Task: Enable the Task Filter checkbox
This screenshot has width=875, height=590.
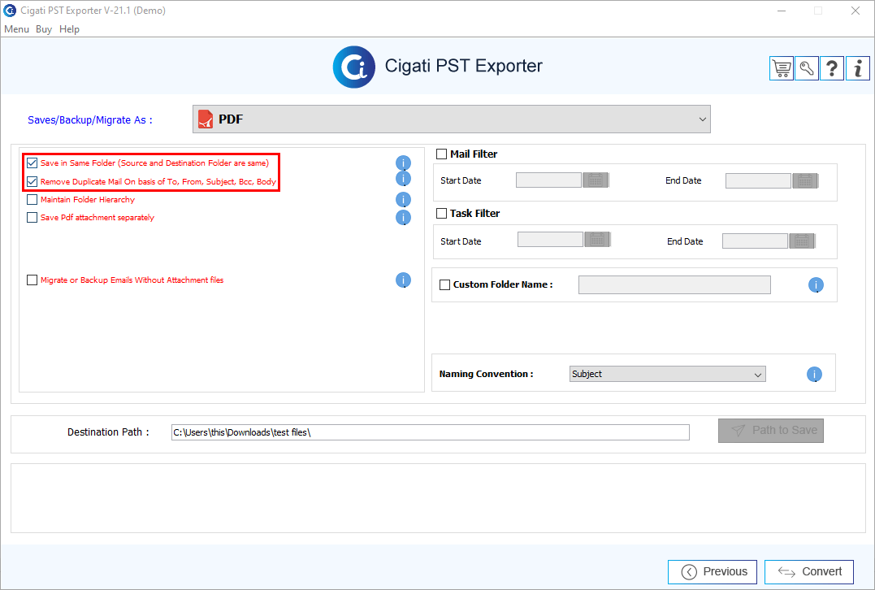Action: tap(441, 213)
